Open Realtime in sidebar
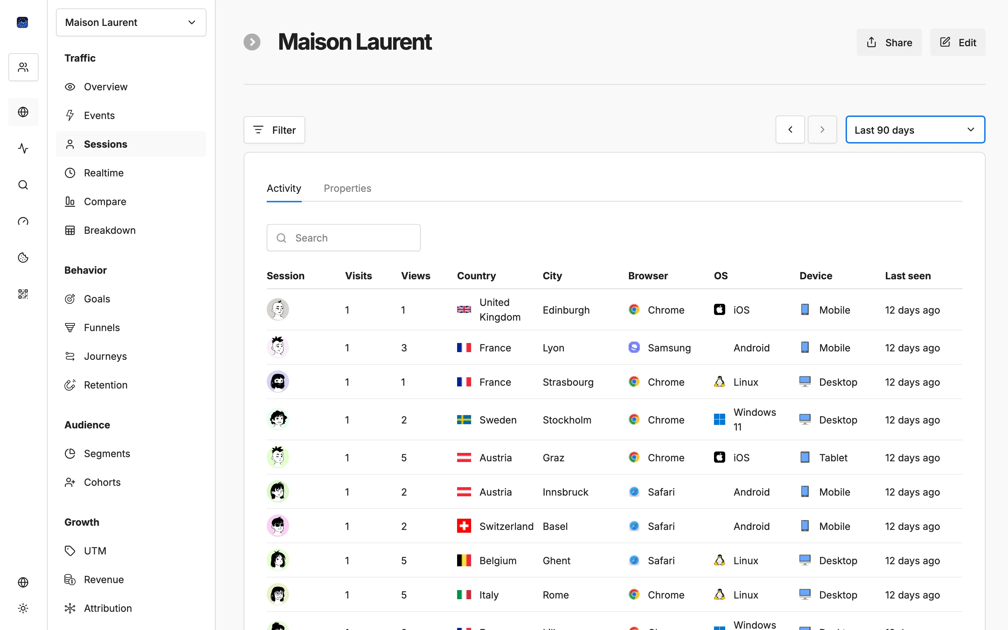Image resolution: width=1008 pixels, height=630 pixels. 131,173
